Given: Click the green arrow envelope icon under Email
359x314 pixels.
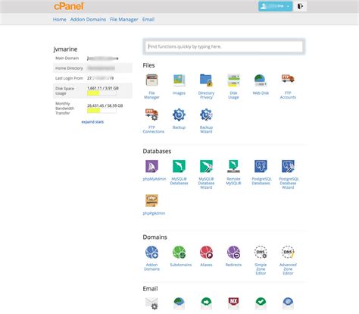Looking at the screenshot, I should pyautogui.click(x=206, y=303).
